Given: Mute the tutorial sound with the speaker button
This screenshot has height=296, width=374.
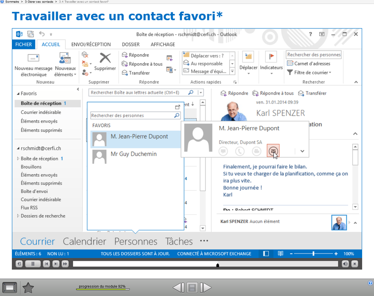Looking at the screenshot, I should pyautogui.click(x=345, y=264).
